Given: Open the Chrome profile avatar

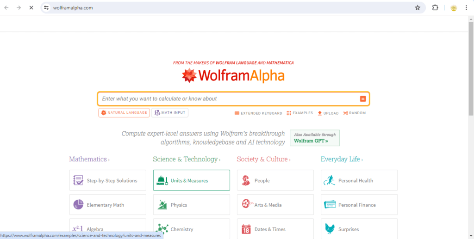Looking at the screenshot, I should pyautogui.click(x=454, y=8).
